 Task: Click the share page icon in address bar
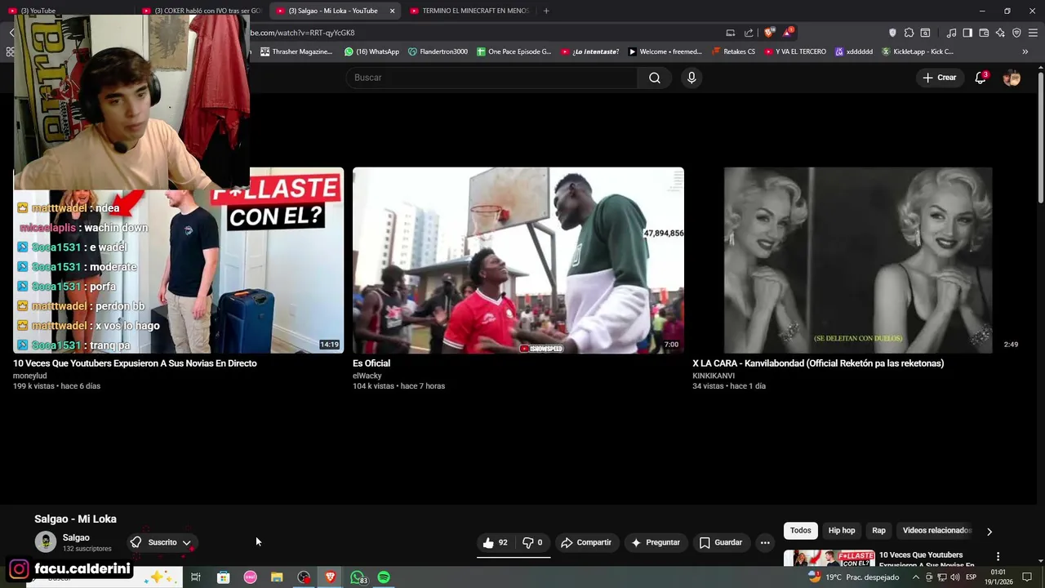tap(749, 33)
